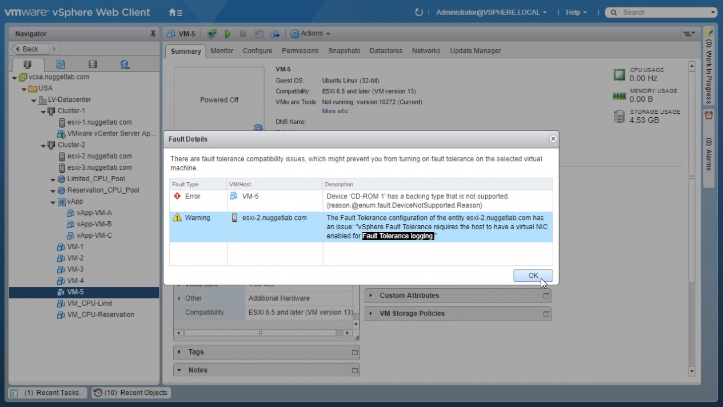Open the Snapshots tab
This screenshot has width=723, height=407.
(x=344, y=51)
